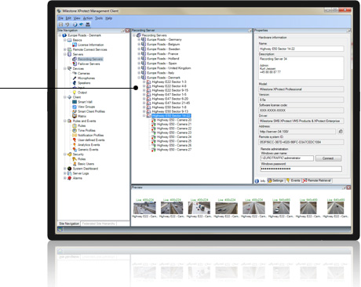Open the Tools menu
Image resolution: width=361 pixels, height=287 pixels.
click(99, 18)
